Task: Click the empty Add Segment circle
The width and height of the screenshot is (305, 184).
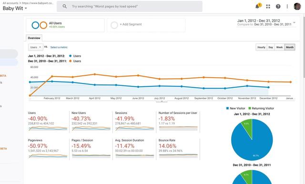Action: coord(114,25)
